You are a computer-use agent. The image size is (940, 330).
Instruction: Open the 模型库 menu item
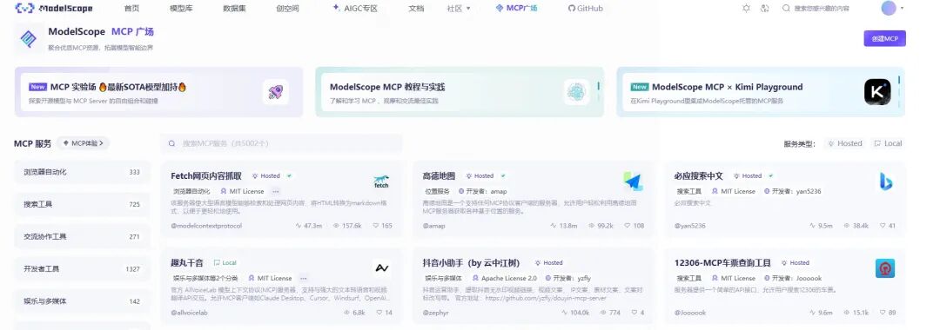click(x=180, y=9)
